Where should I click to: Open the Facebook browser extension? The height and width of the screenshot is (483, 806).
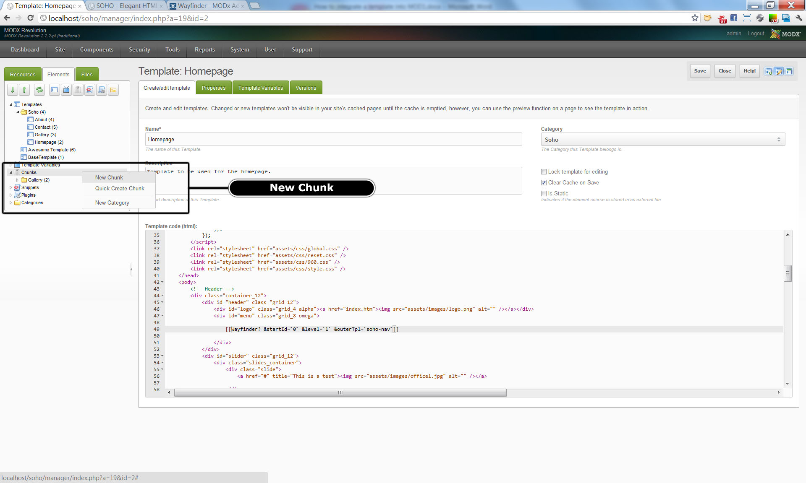[734, 18]
